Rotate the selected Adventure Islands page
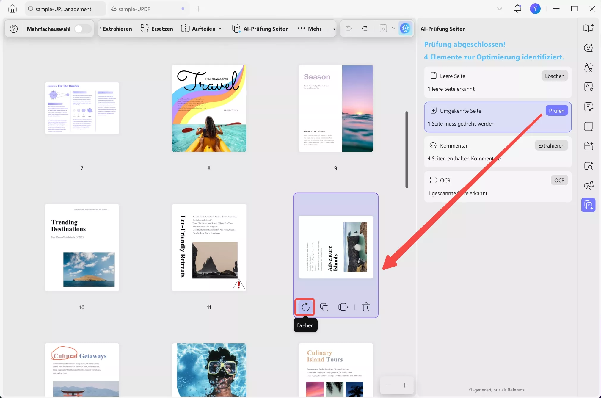The image size is (601, 398). coord(305,307)
